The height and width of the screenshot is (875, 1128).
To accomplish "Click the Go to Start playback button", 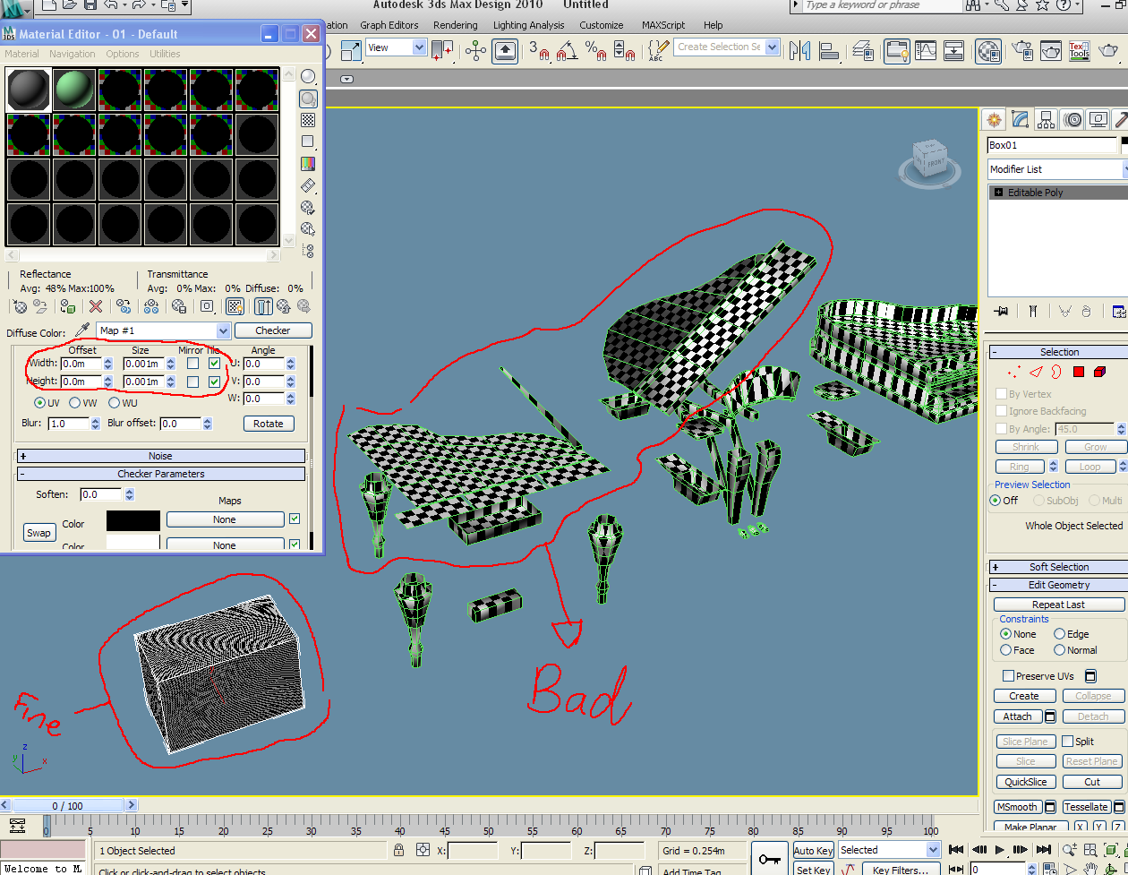I will pos(957,850).
